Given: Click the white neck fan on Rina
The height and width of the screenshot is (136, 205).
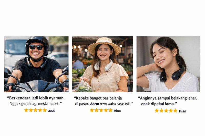Looking at the screenshot, I should 104,66.
